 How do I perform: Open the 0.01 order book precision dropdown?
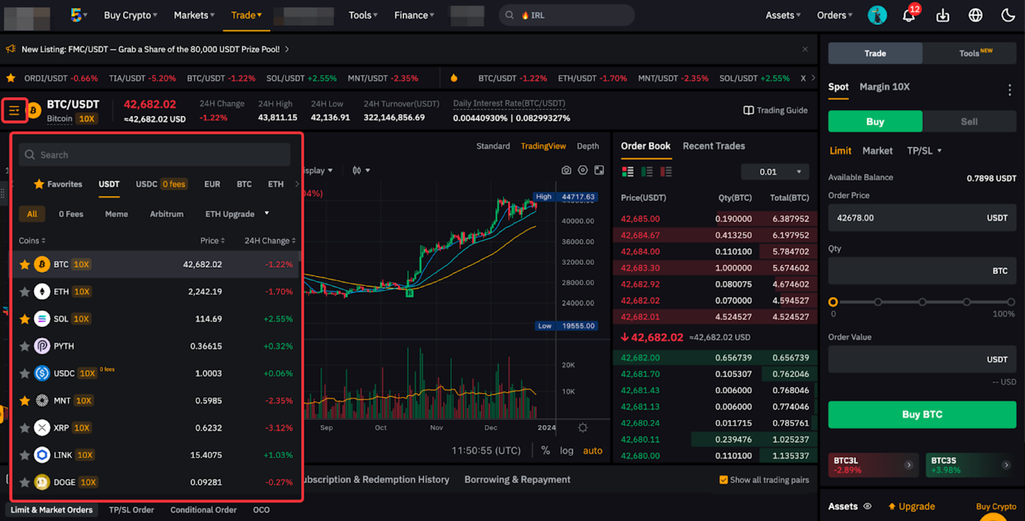775,172
